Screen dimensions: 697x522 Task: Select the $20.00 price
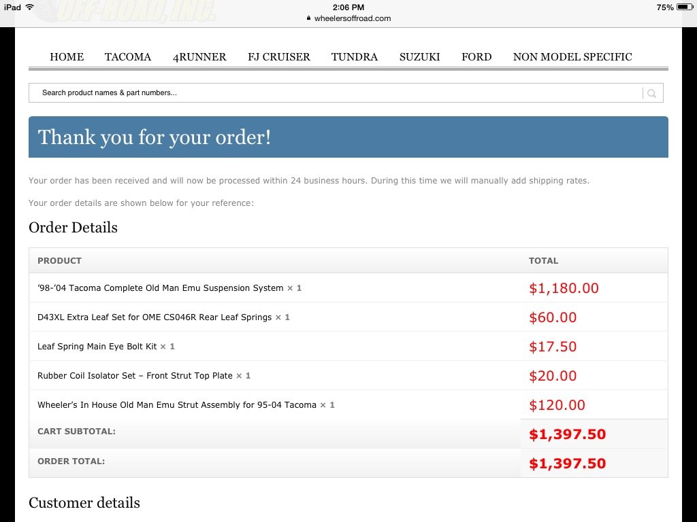[x=553, y=376]
